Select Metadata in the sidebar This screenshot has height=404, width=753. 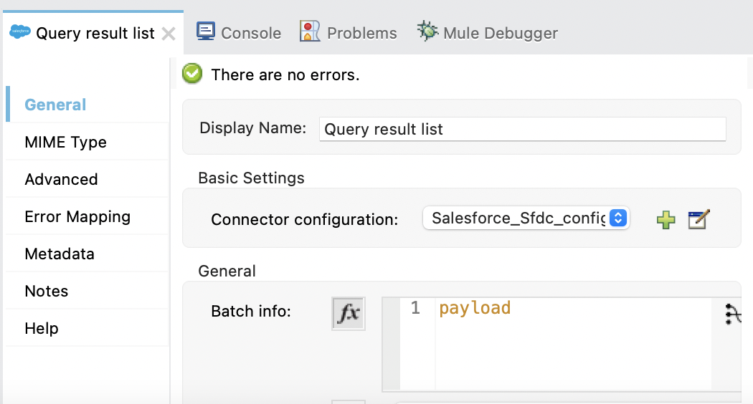[x=60, y=254]
